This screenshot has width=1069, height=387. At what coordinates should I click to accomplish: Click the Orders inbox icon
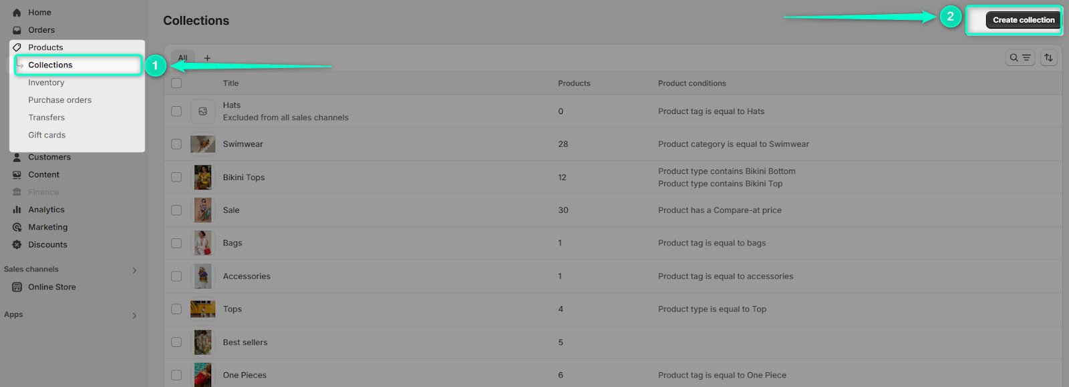click(17, 30)
